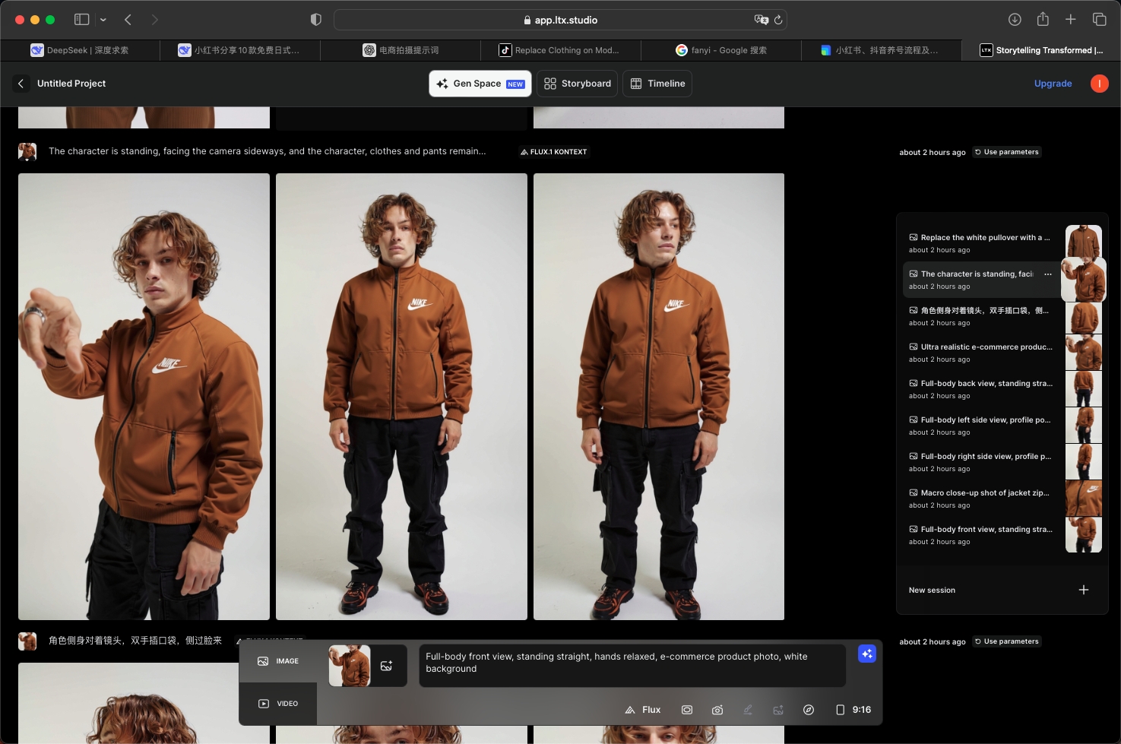
Task: Switch to 'Replace Clothing on Mod...' browser tab
Action: click(x=560, y=50)
